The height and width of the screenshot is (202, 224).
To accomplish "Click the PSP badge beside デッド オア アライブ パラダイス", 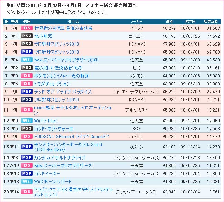I will tap(27, 92).
